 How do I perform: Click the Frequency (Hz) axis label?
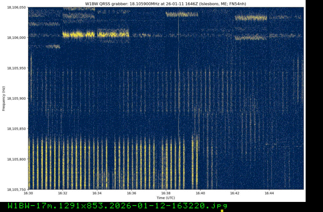coord(4,99)
